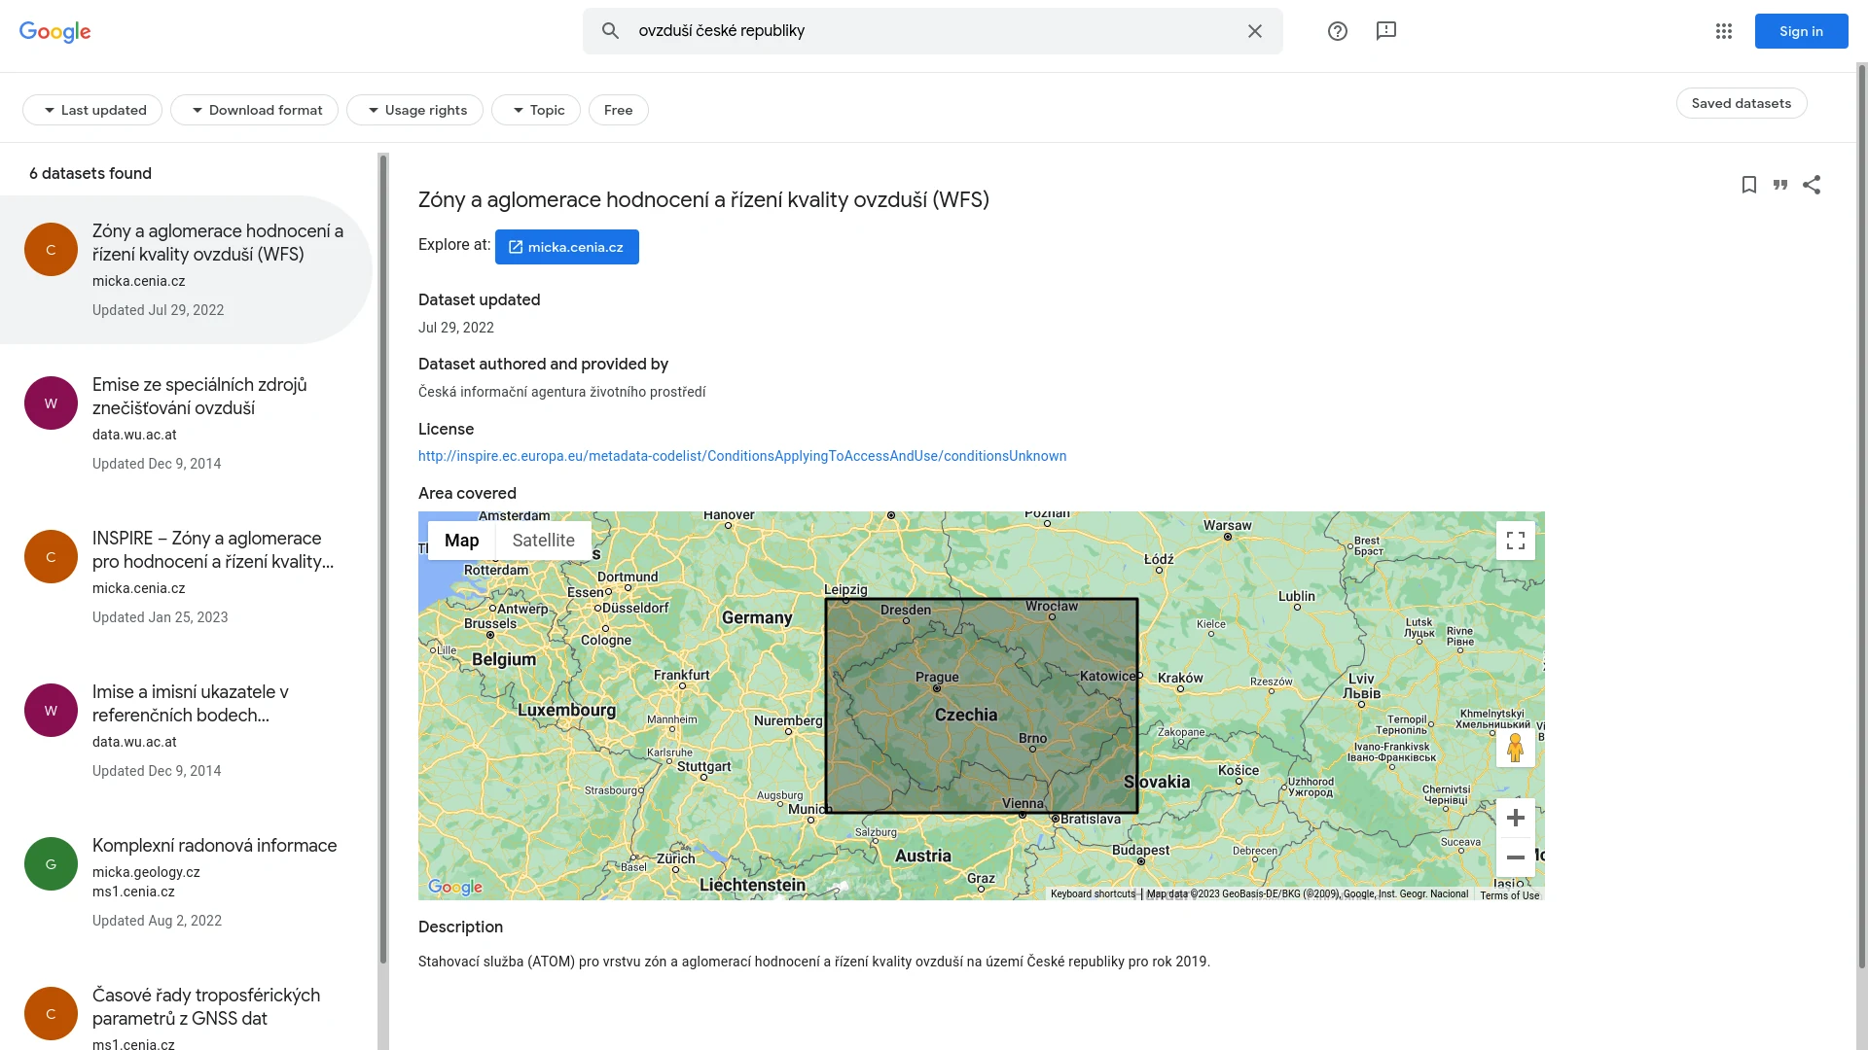Click the C avatar of Časové řady result
Image resolution: width=1868 pixels, height=1050 pixels.
[51, 1014]
